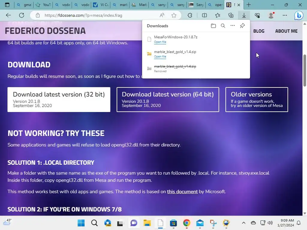Screen dimensions: 307x230
Task: Switch to the YouT tab
Action: click(x=43, y=5)
